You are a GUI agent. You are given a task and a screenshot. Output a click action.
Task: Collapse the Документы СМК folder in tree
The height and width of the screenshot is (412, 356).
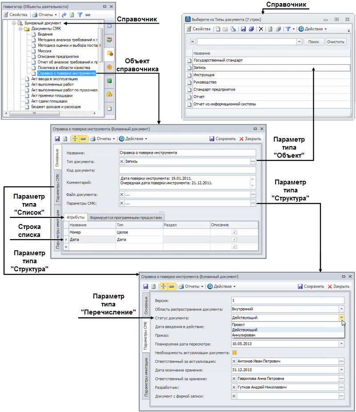21,29
